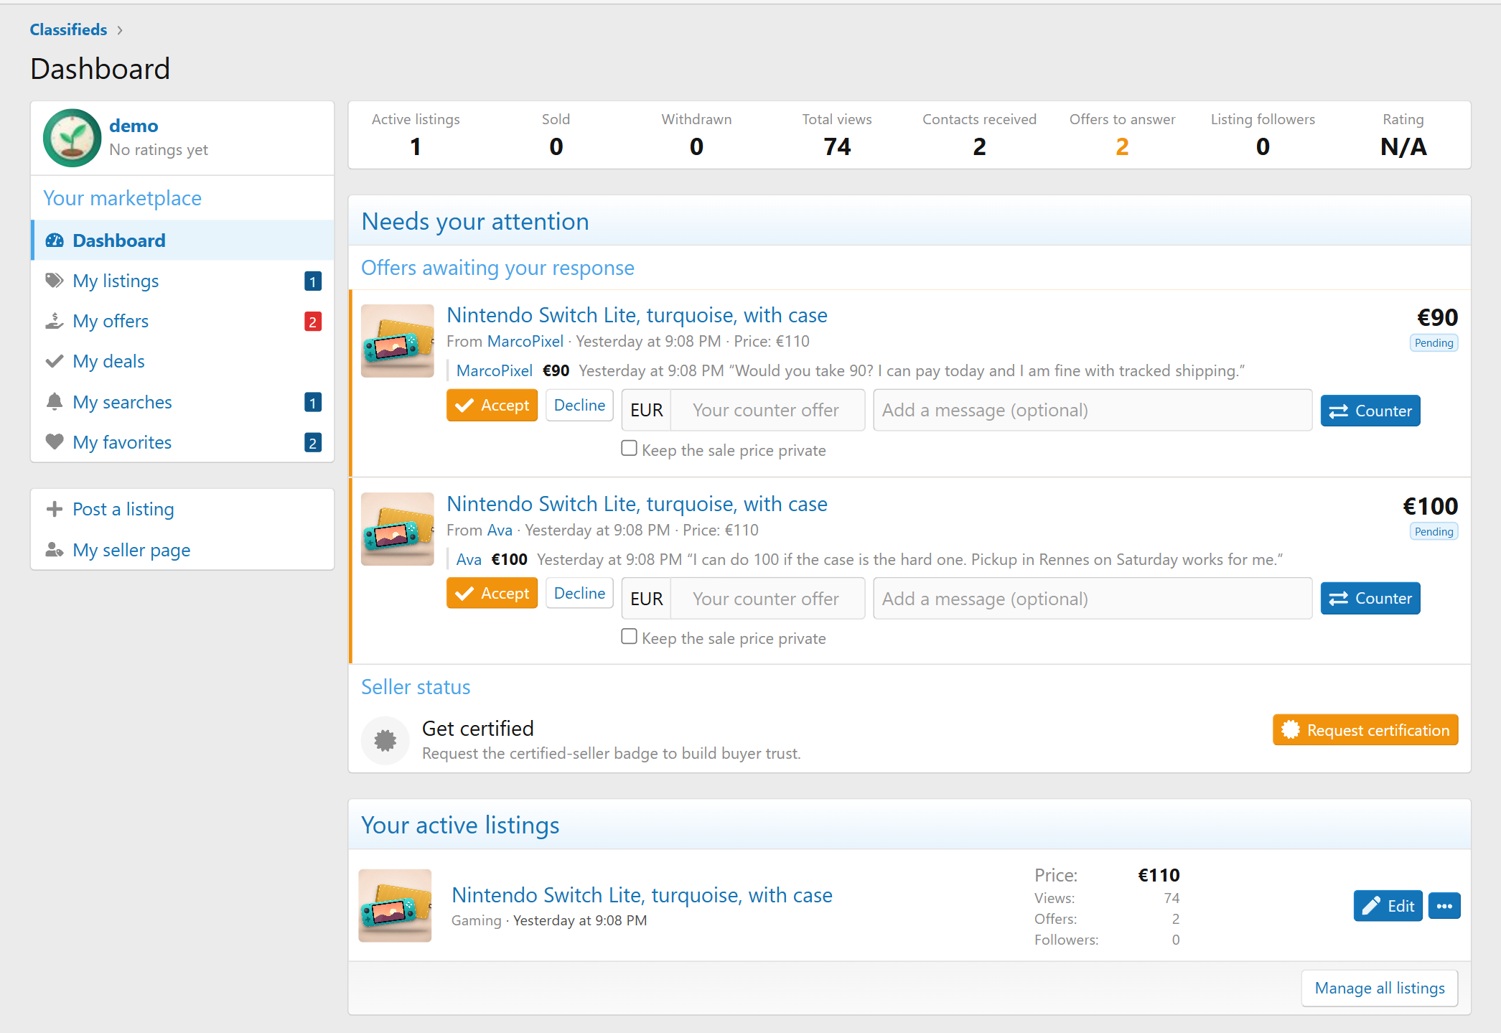
Task: Click the My searches bell icon
Action: tap(55, 402)
